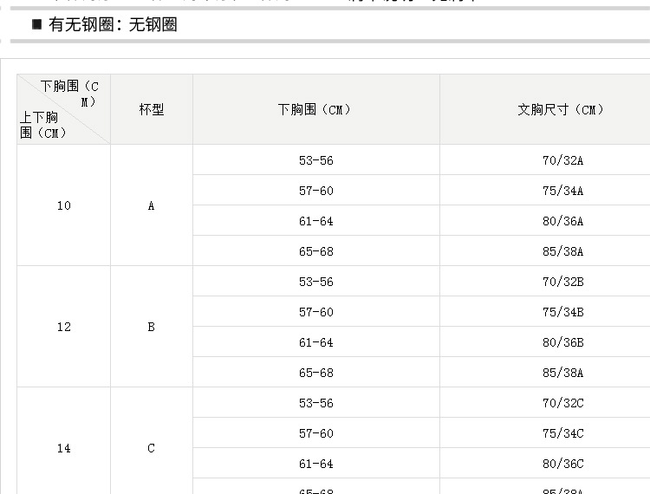Click the 70/32C bra size cell
This screenshot has height=494, width=650.
point(562,403)
